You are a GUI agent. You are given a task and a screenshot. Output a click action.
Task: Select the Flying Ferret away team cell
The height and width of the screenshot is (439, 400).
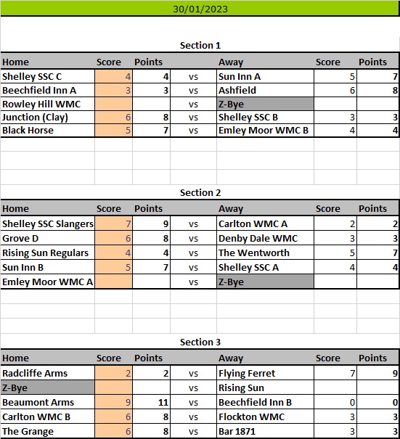pos(265,373)
